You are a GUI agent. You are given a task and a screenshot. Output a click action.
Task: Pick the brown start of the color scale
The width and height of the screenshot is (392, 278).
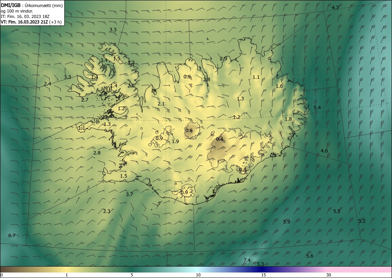[10, 269]
